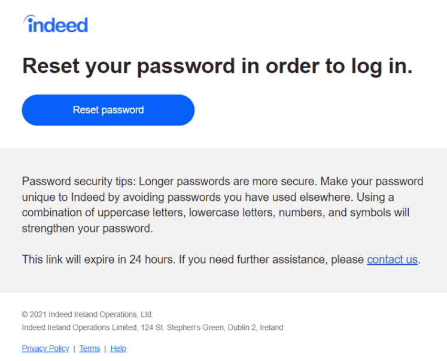
Task: Click the Indeed logo at top
Action: point(55,24)
